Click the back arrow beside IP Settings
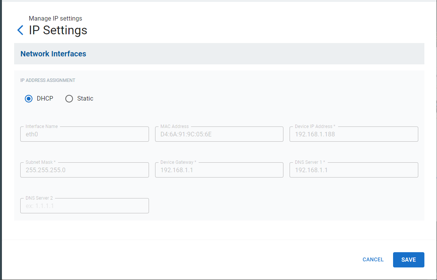Image resolution: width=437 pixels, height=280 pixels. (x=20, y=30)
